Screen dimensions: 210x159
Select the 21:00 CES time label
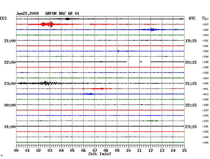click(10, 41)
